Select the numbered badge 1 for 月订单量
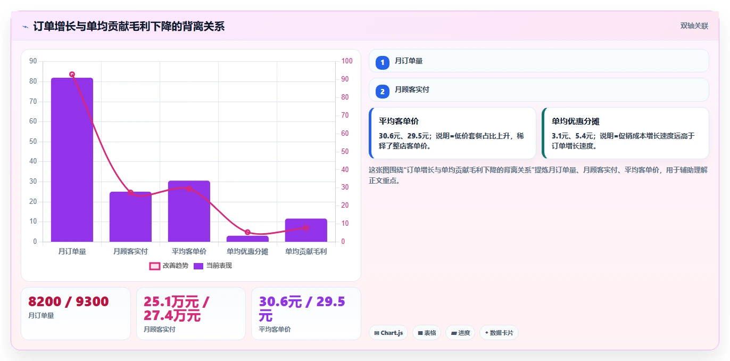Screen dimensions: 730x361 383,62
